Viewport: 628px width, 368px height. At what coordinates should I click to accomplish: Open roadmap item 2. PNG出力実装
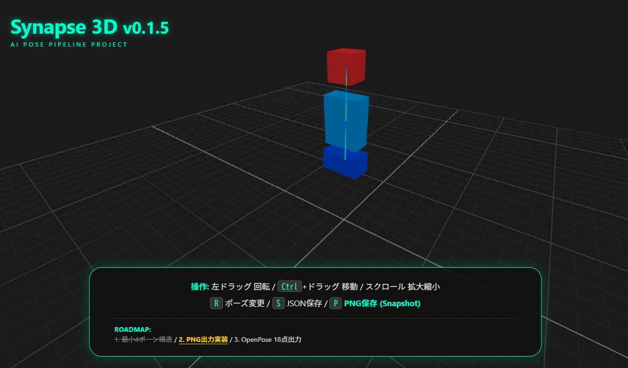pyautogui.click(x=203, y=339)
